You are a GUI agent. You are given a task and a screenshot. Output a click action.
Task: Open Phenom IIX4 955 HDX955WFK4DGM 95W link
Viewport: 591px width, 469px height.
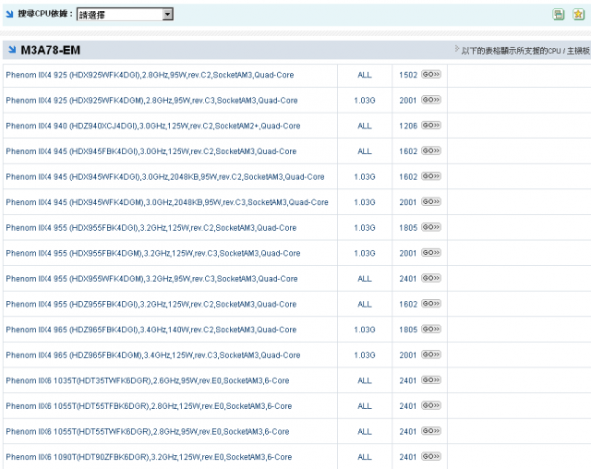point(151,279)
